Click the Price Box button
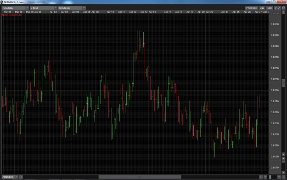The width and height of the screenshot is (287, 180). [x=251, y=8]
